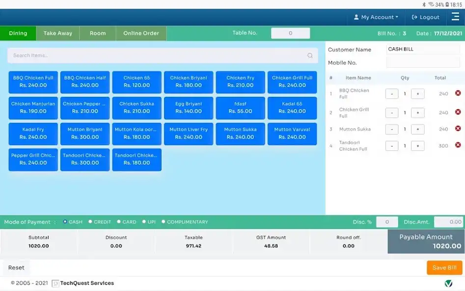Choose CARD as payment mode
Screen dimensions: 465x291
coord(119,222)
